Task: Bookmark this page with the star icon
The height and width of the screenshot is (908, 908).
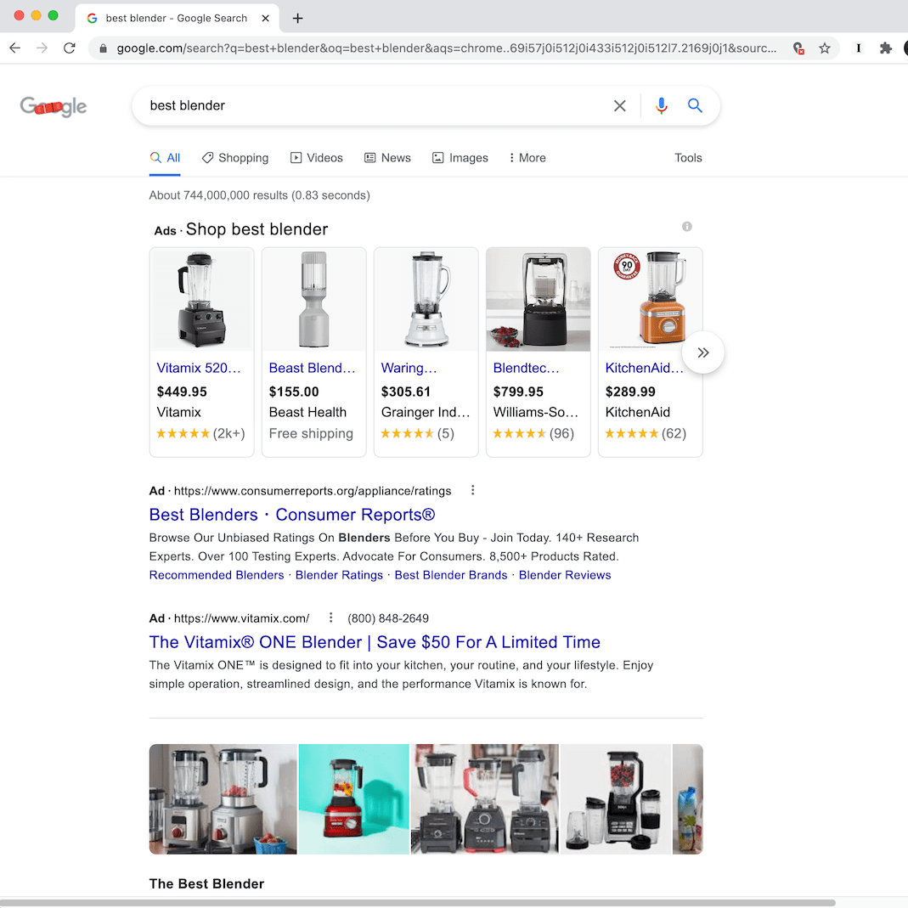Action: point(825,48)
